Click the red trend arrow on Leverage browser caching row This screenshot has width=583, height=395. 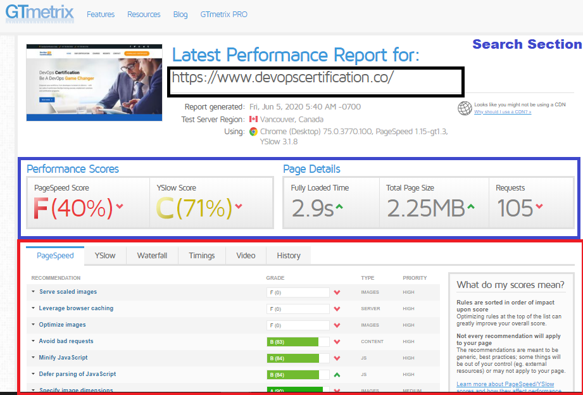pos(337,309)
